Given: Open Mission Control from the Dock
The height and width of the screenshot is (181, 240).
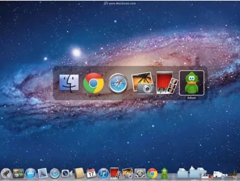Looking at the screenshot, I should 18,173.
